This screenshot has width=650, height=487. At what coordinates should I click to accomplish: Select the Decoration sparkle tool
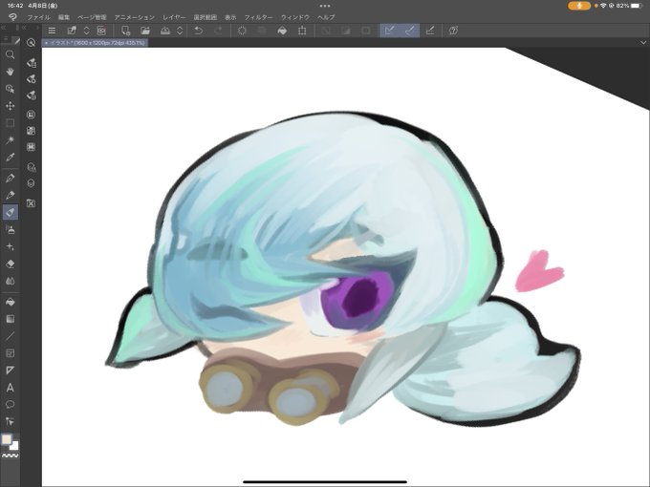click(x=10, y=246)
